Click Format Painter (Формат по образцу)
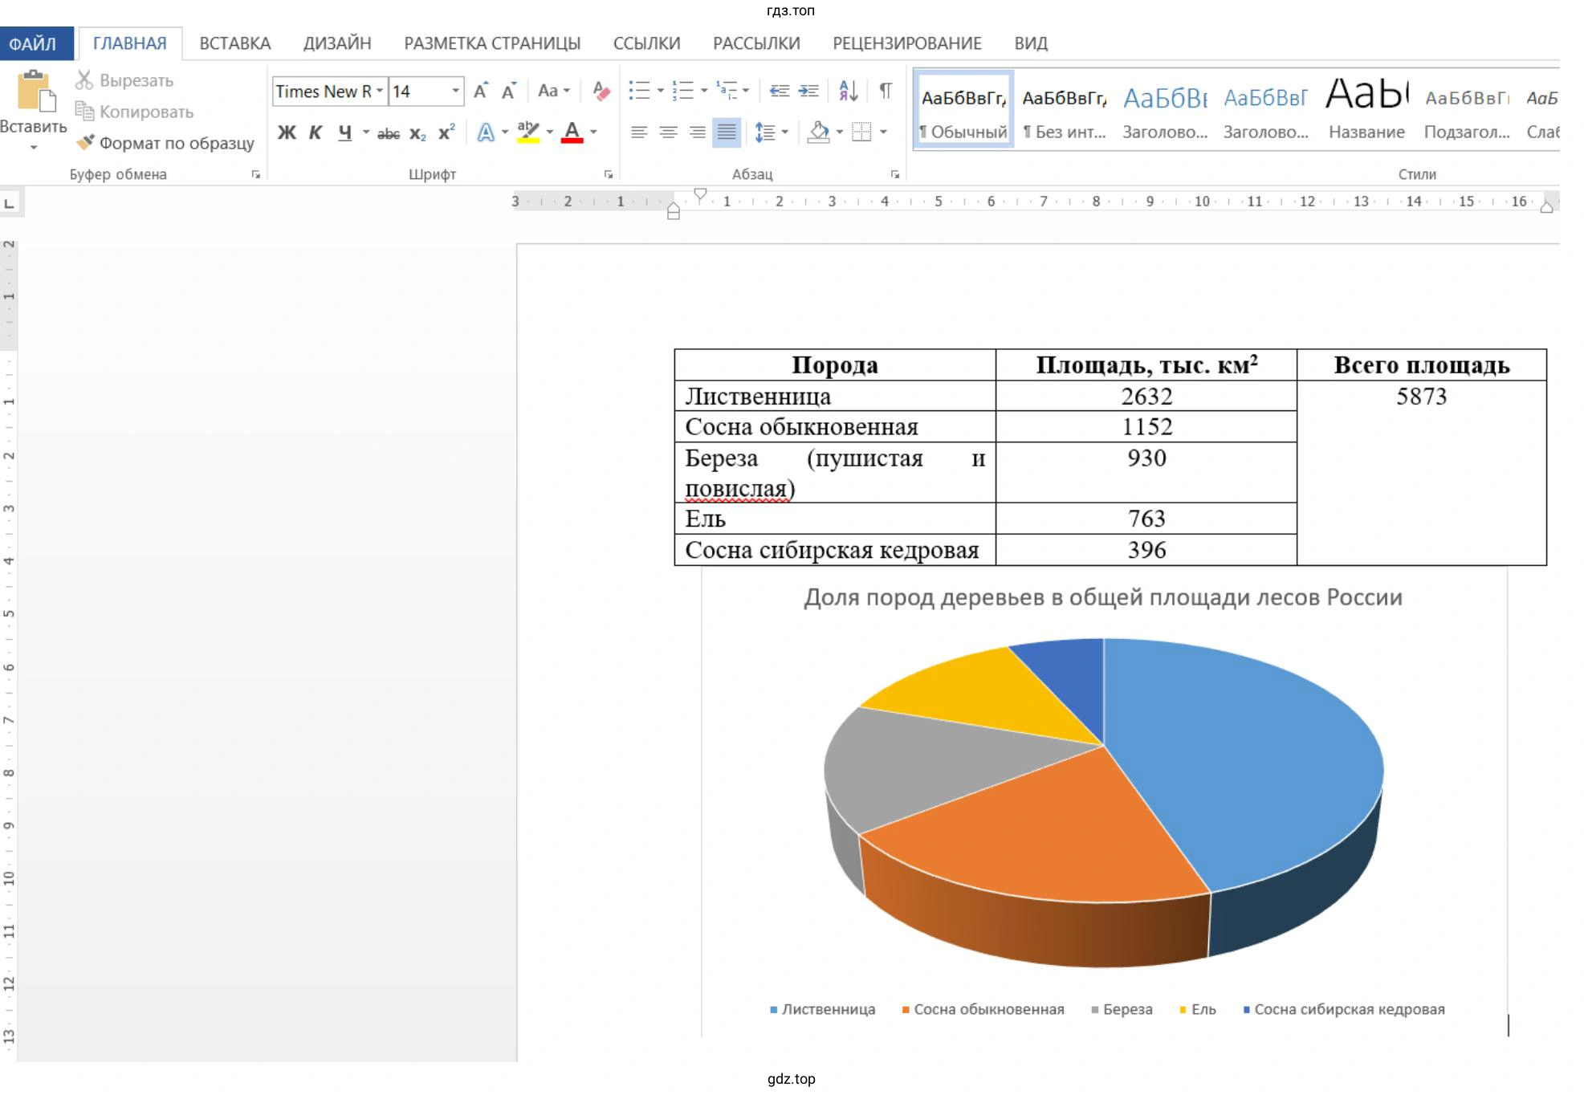 165,143
